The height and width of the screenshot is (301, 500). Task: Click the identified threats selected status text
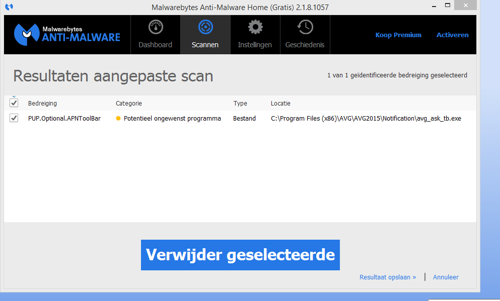[x=397, y=75]
